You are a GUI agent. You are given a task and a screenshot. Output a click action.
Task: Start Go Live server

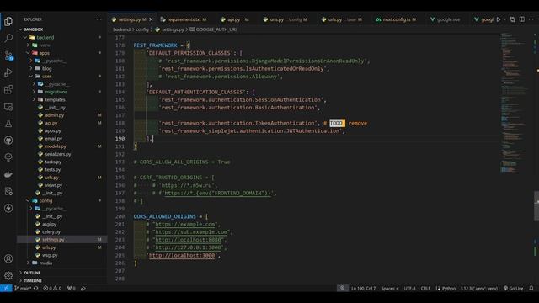click(513, 288)
